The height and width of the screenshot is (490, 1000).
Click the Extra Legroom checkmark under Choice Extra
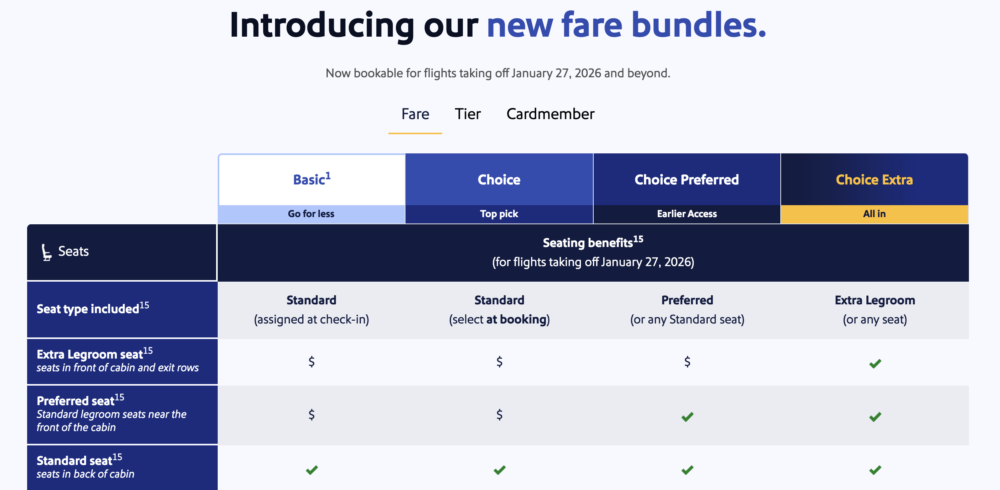click(x=875, y=363)
